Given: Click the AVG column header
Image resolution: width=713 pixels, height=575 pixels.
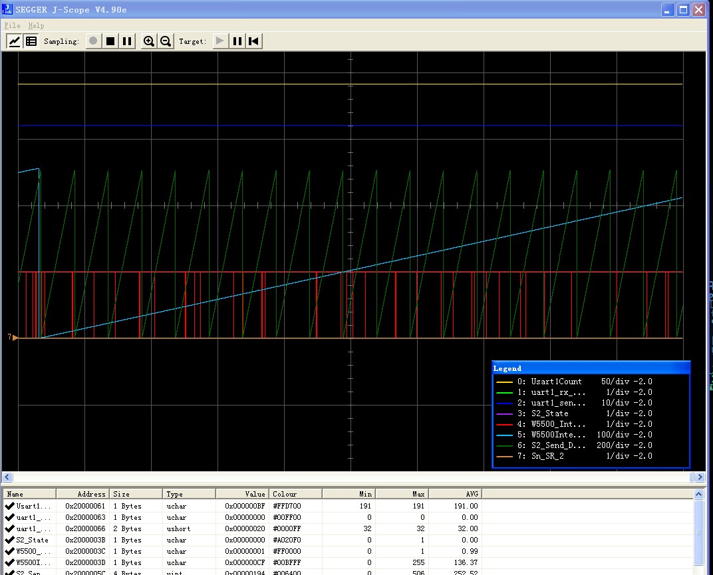Looking at the screenshot, I should point(455,494).
